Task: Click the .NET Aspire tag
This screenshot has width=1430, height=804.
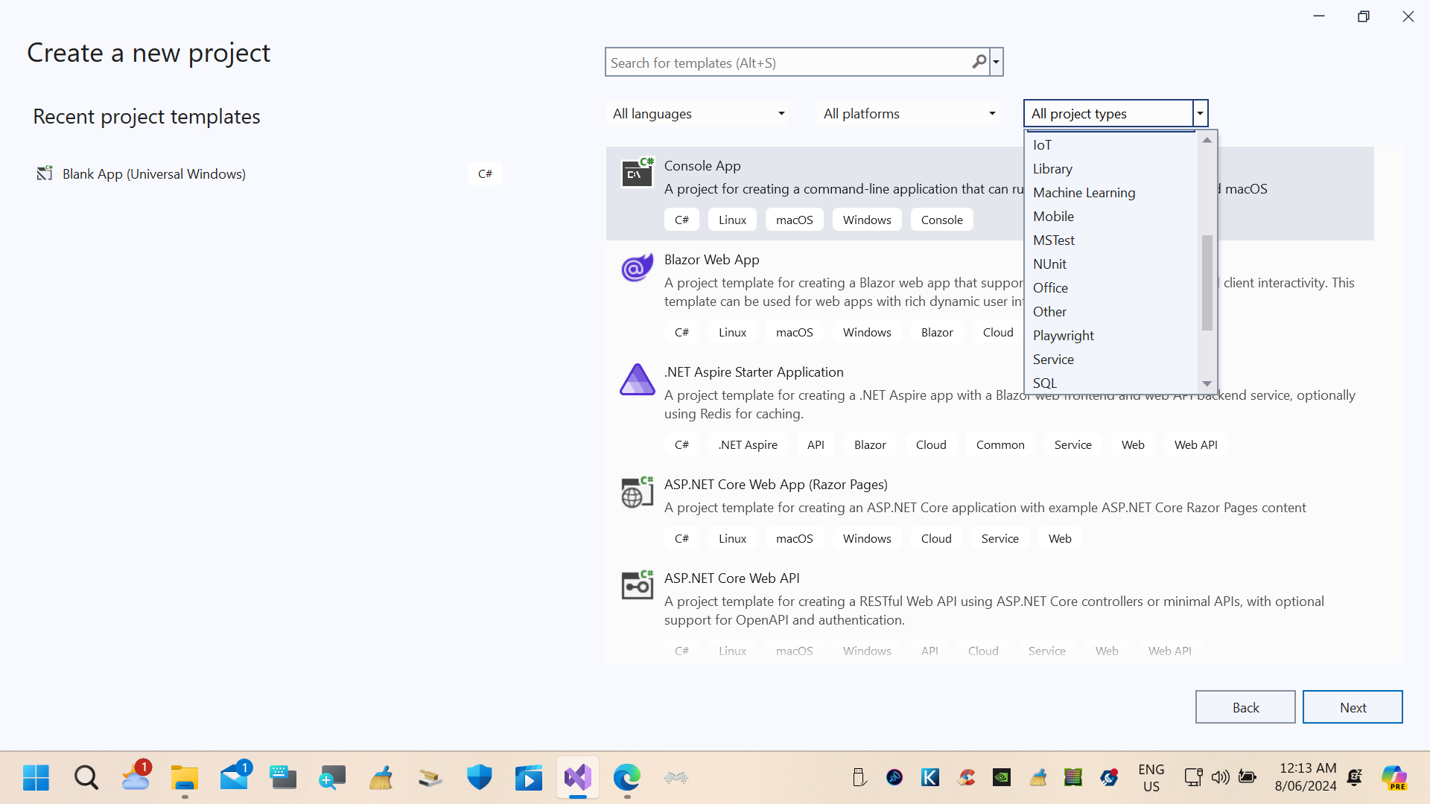Action: (x=748, y=444)
